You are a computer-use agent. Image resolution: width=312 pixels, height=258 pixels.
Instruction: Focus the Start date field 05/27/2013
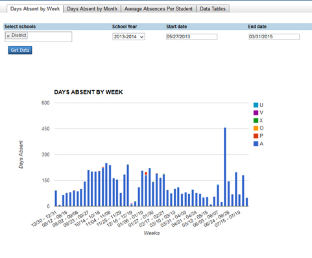191,37
